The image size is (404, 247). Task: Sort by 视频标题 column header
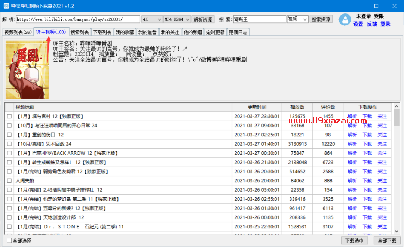pos(123,107)
